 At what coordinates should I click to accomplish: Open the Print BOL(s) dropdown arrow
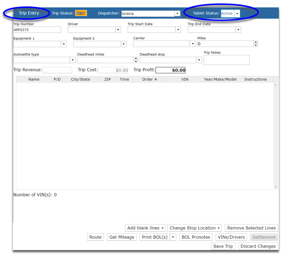pyautogui.click(x=173, y=237)
